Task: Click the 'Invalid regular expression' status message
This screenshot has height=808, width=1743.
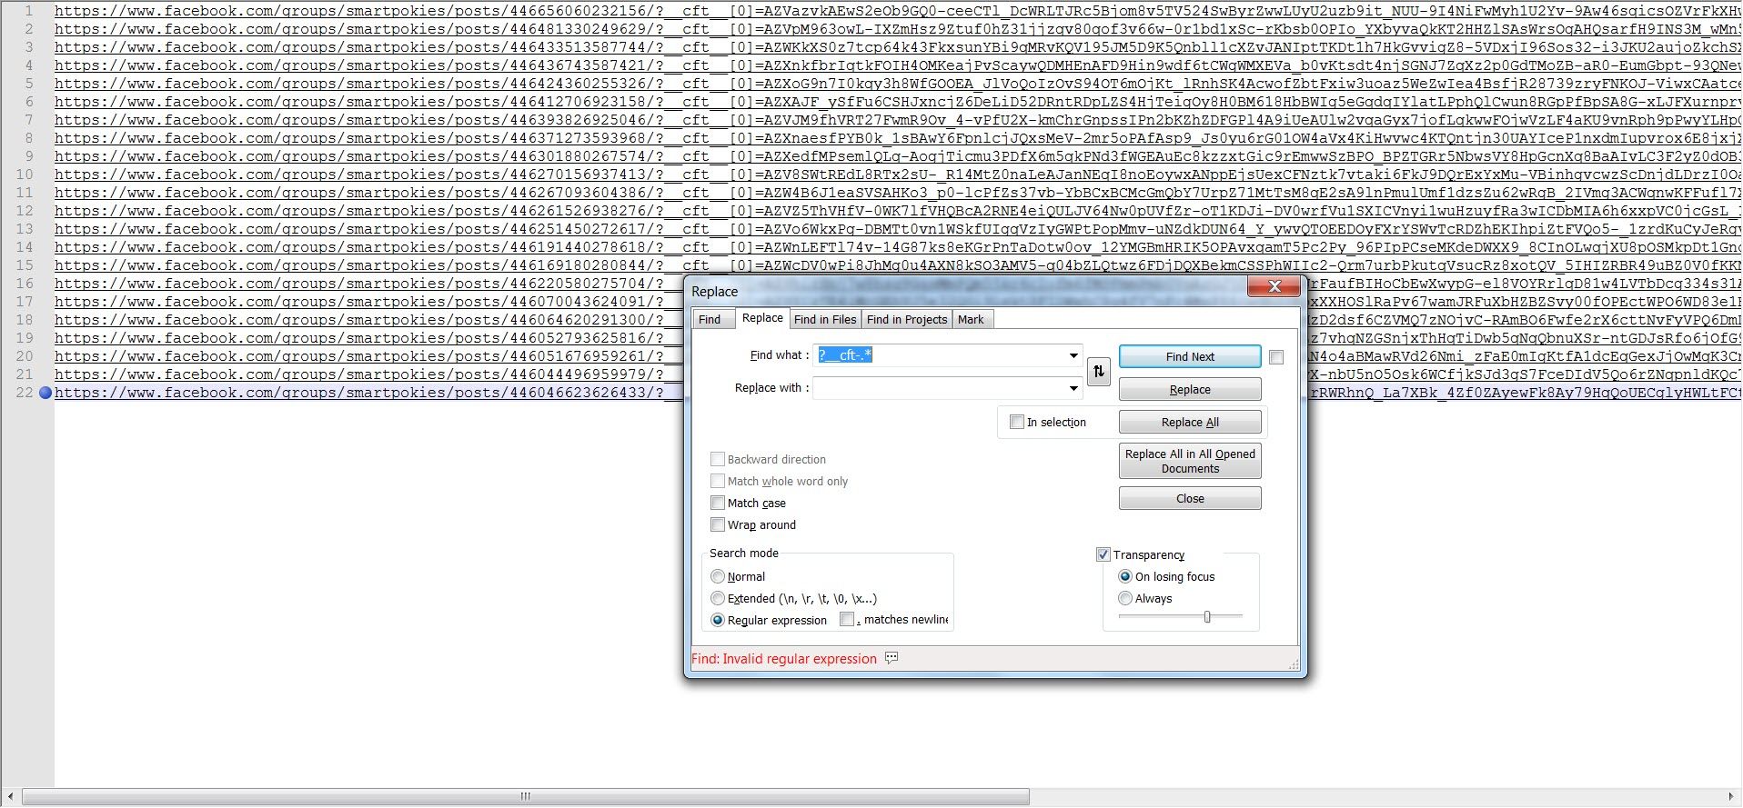Action: pos(784,659)
